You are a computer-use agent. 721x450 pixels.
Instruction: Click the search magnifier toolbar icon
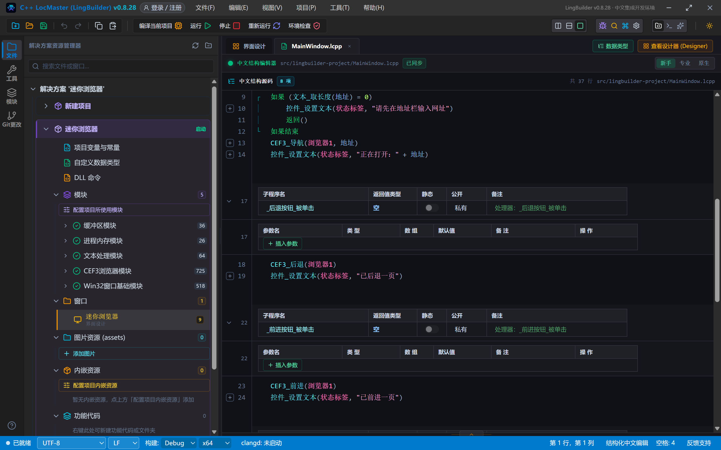614,26
